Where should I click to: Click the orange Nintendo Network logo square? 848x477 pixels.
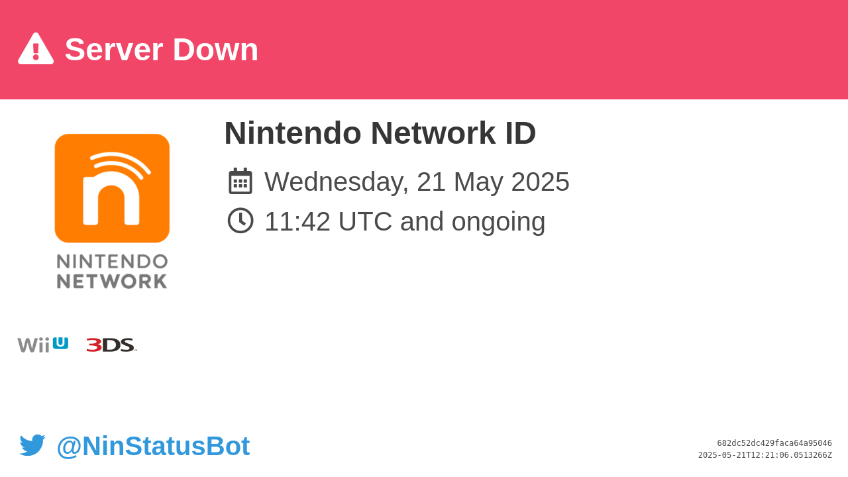click(x=112, y=188)
